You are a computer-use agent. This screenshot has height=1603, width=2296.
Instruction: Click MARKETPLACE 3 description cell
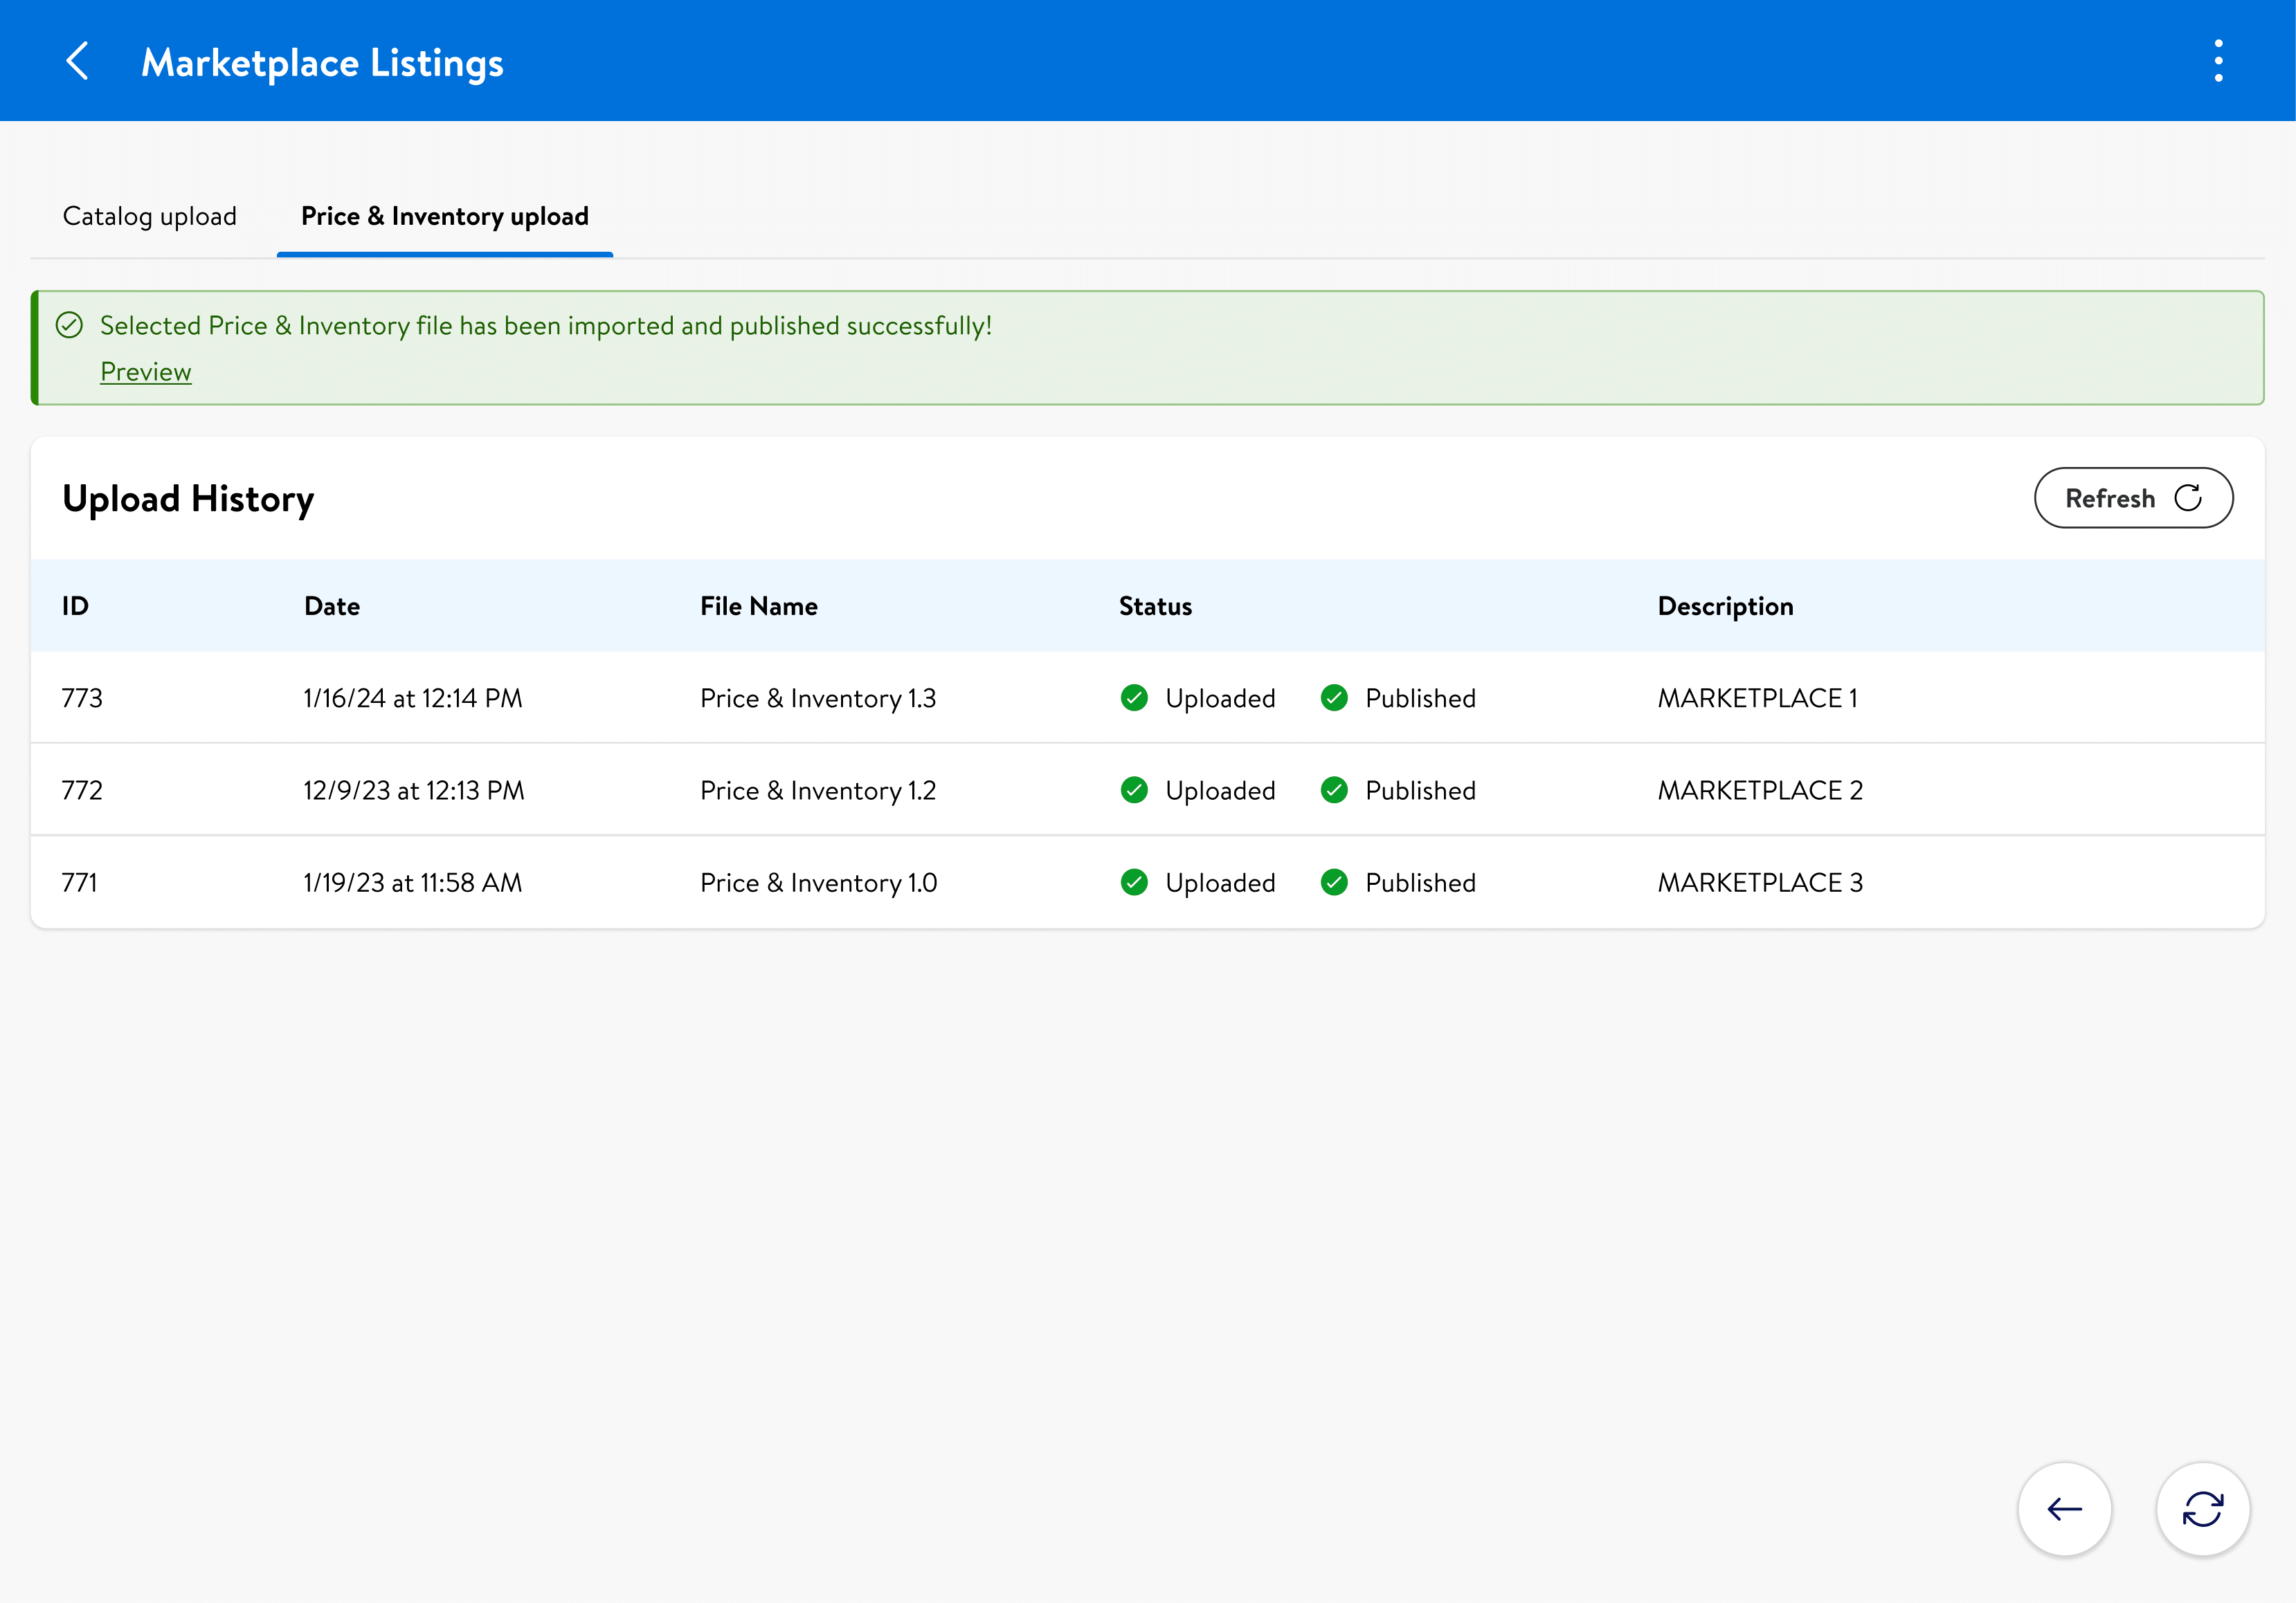(x=1760, y=883)
